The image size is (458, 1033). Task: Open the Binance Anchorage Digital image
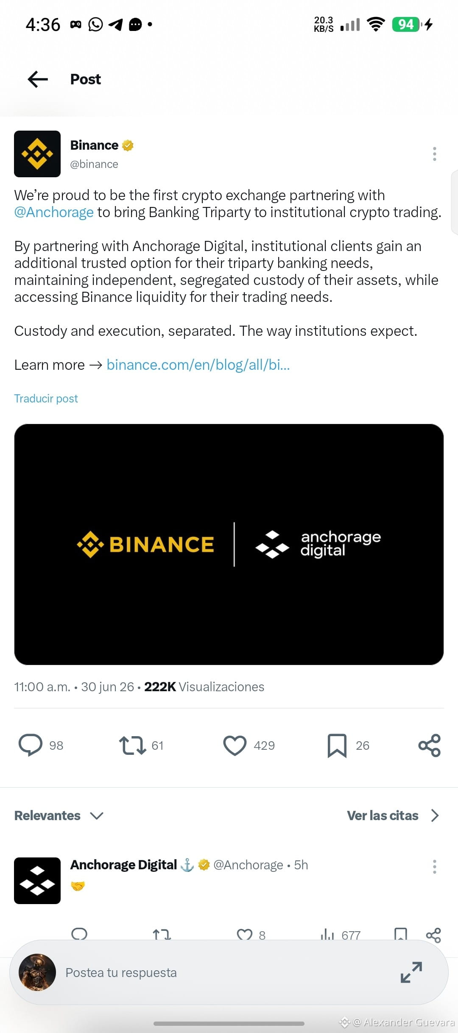pyautogui.click(x=229, y=544)
